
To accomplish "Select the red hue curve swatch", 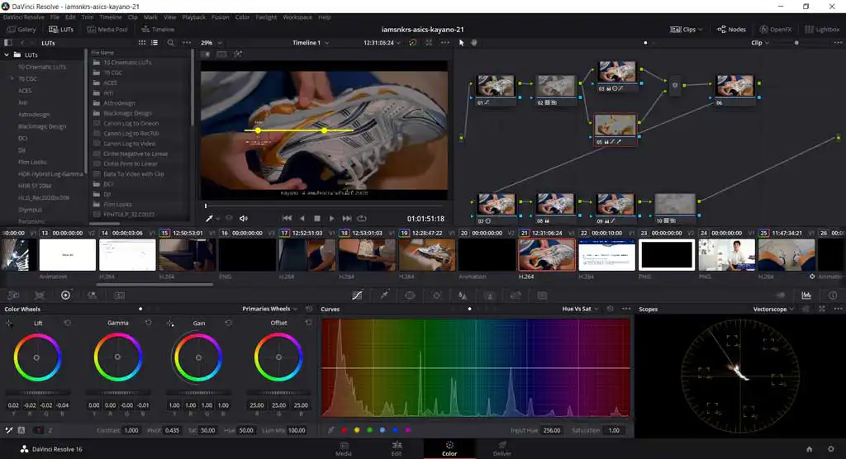I will [345, 430].
